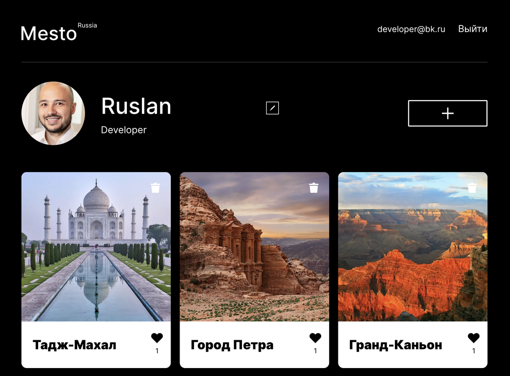Toggle like heart on Гранд-Каньон card
The width and height of the screenshot is (510, 376).
point(474,338)
